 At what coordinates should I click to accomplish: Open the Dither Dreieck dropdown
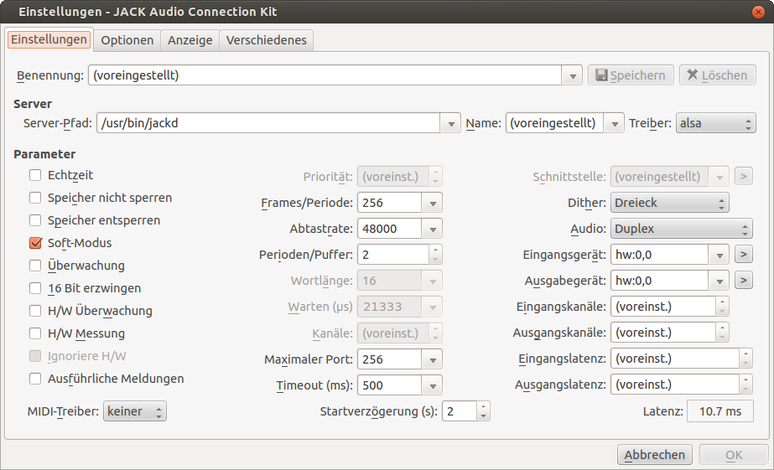[669, 203]
